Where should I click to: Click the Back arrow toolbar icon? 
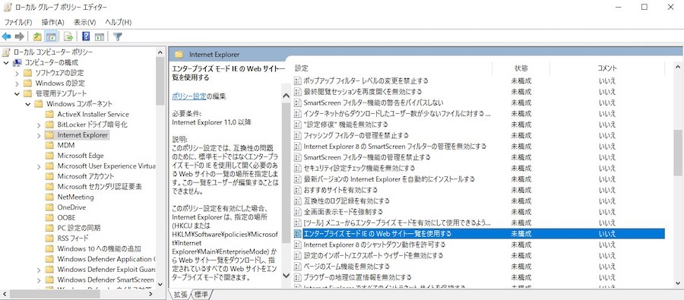7,36
